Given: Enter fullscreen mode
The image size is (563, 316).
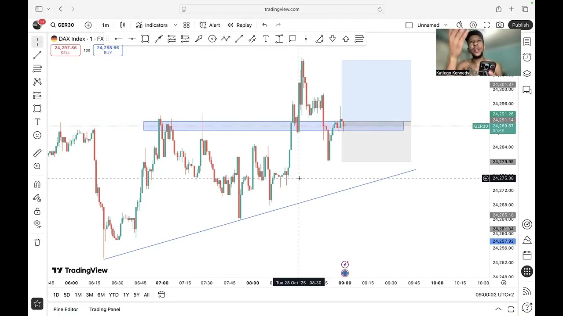Looking at the screenshot, I should 486,25.
